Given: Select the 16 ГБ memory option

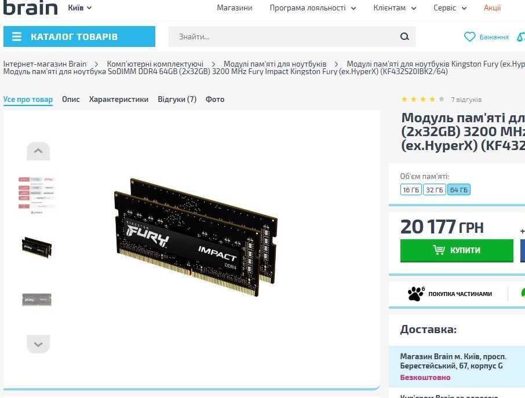Looking at the screenshot, I should coord(411,190).
